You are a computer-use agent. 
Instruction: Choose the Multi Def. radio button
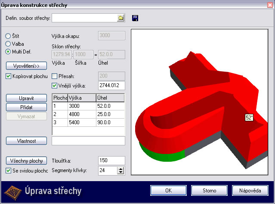(x=8, y=52)
